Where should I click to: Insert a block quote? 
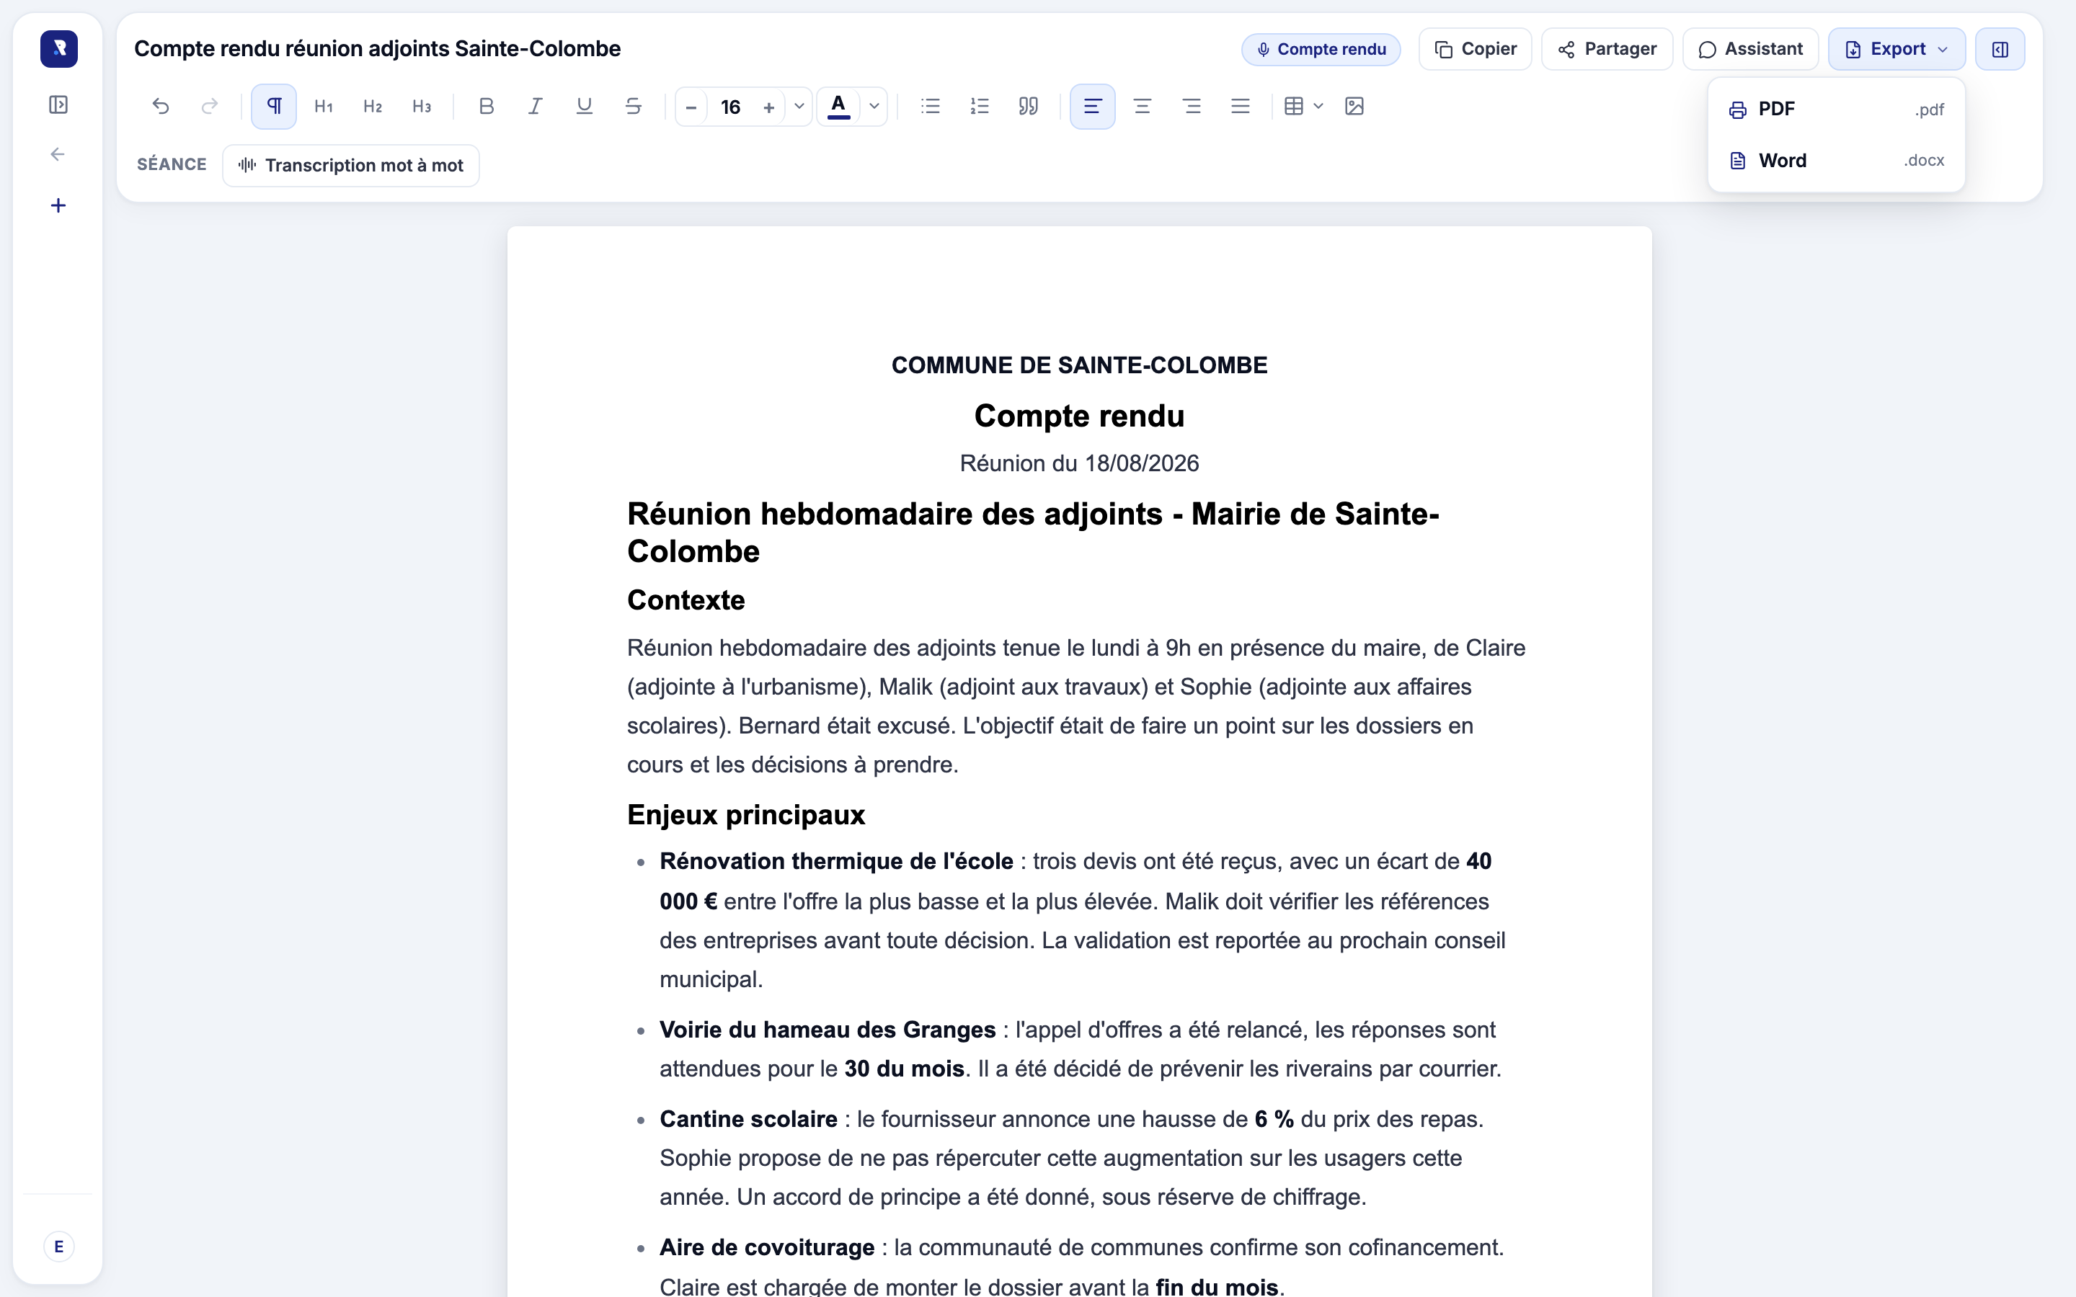tap(1029, 107)
